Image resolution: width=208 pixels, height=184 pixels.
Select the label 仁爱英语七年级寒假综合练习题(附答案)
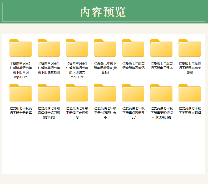pyautogui.click(x=49, y=113)
